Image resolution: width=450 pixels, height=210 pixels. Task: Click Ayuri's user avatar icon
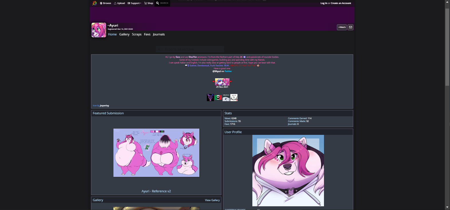99,30
